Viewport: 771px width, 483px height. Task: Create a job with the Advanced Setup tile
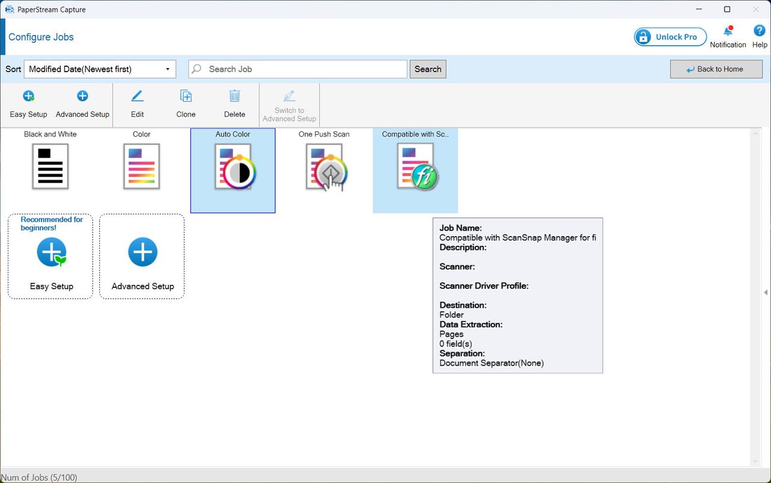click(142, 257)
